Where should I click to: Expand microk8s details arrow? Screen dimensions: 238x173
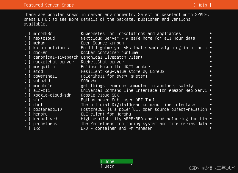[x=211, y=33]
